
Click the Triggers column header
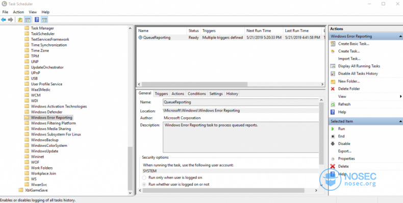pos(222,31)
